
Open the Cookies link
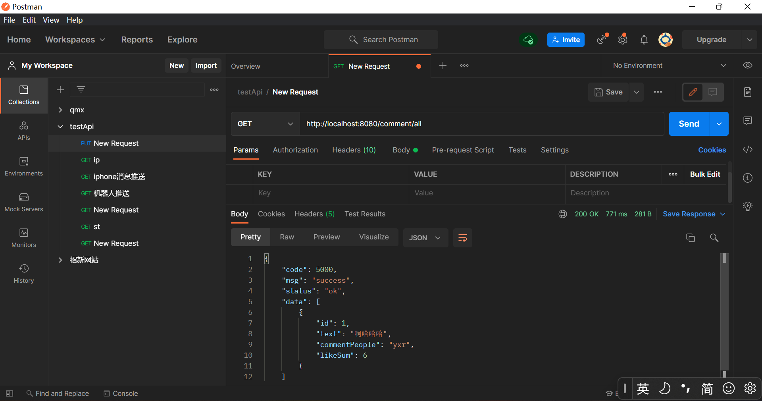click(712, 150)
